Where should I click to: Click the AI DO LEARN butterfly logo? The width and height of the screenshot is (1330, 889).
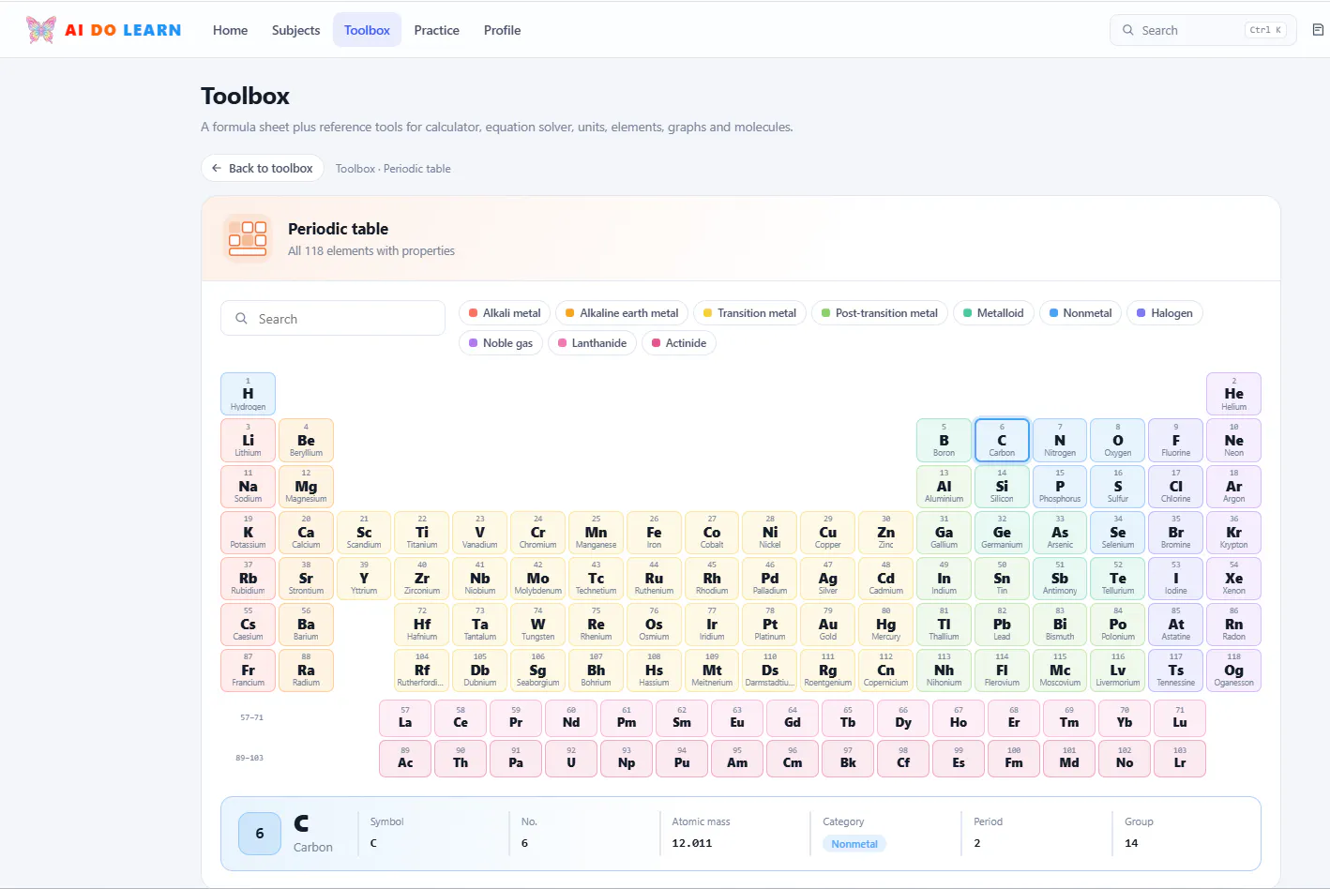pyautogui.click(x=41, y=30)
